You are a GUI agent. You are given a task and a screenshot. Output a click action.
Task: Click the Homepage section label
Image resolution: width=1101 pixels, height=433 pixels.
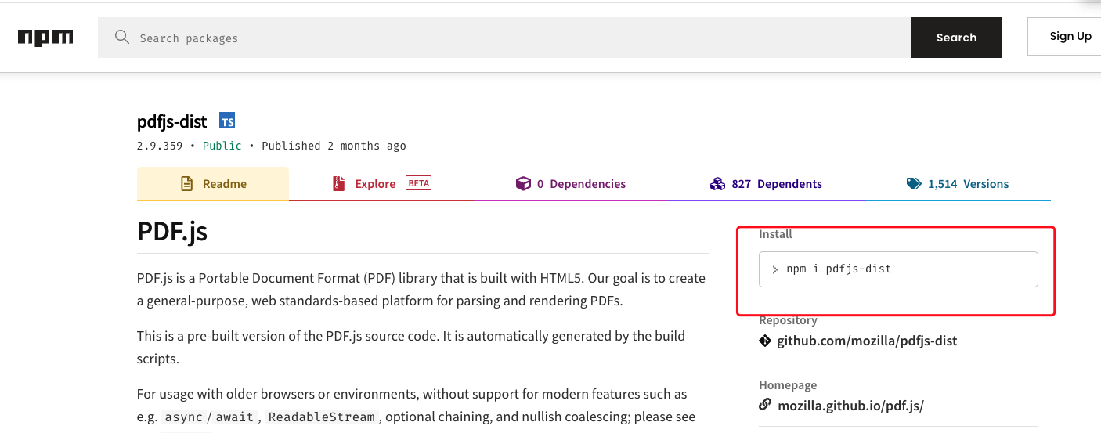coord(788,385)
